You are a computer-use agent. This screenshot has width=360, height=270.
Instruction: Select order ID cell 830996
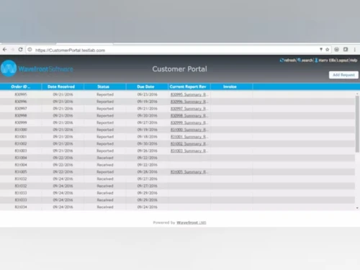21,102
